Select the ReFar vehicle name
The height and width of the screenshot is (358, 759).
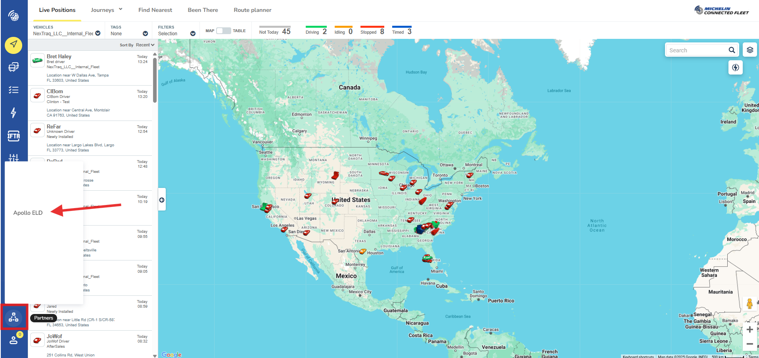[x=54, y=126]
